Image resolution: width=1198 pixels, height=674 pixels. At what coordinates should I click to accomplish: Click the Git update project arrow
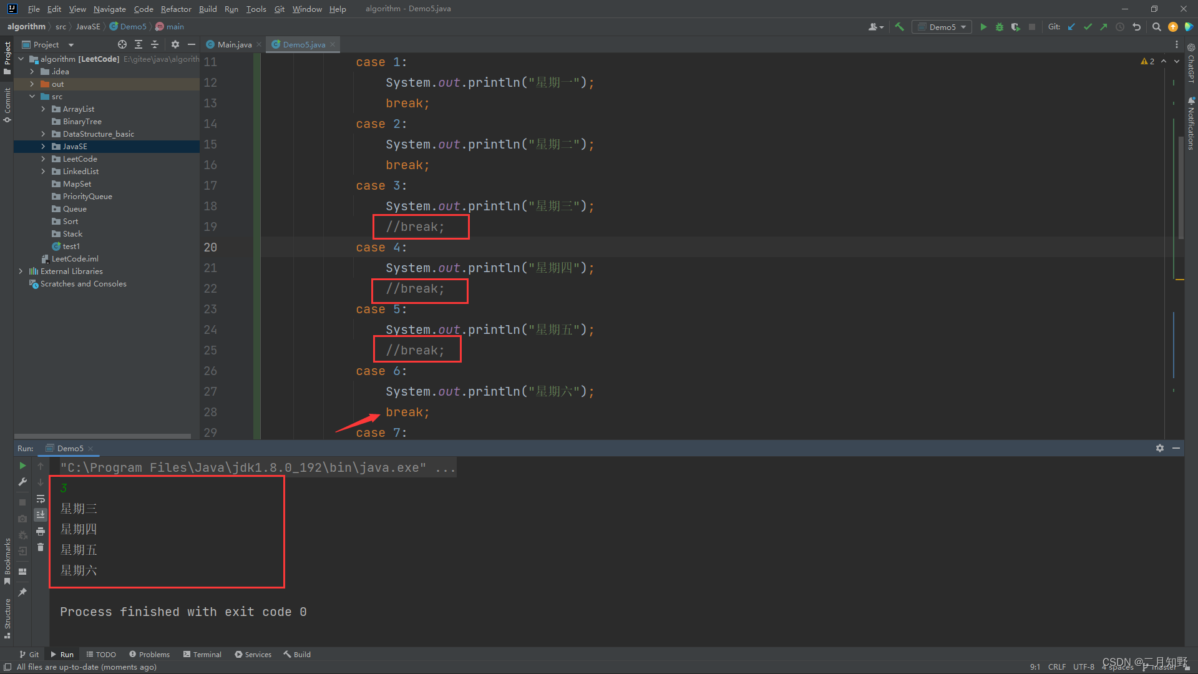pos(1071,27)
